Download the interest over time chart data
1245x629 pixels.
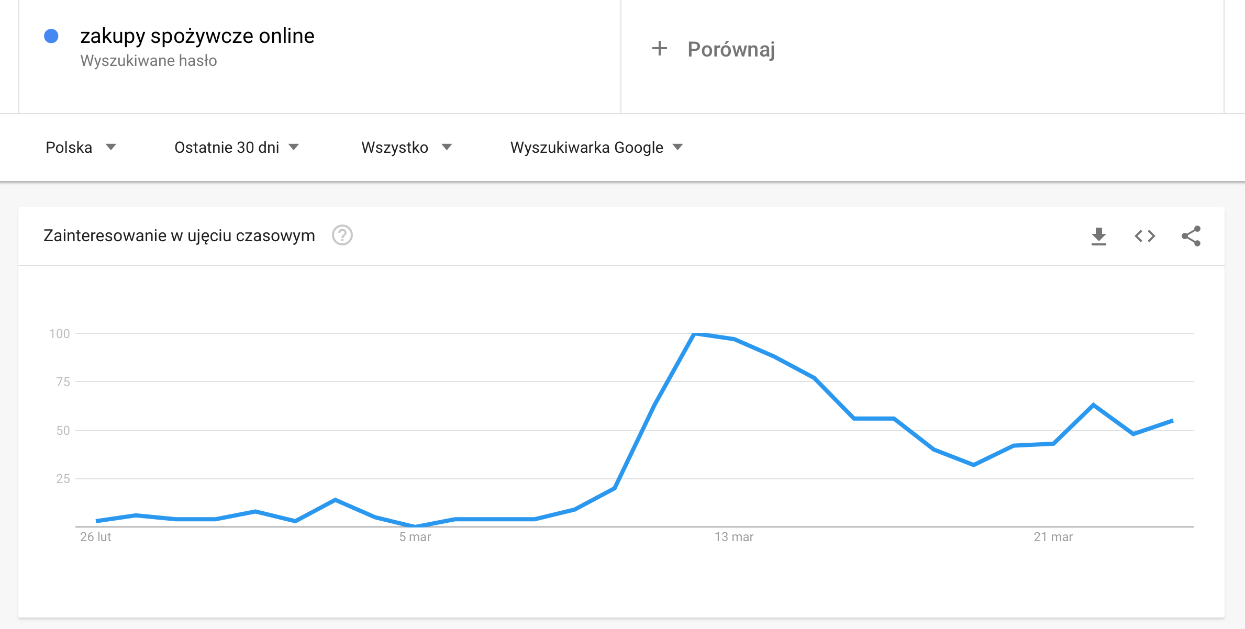(1098, 237)
